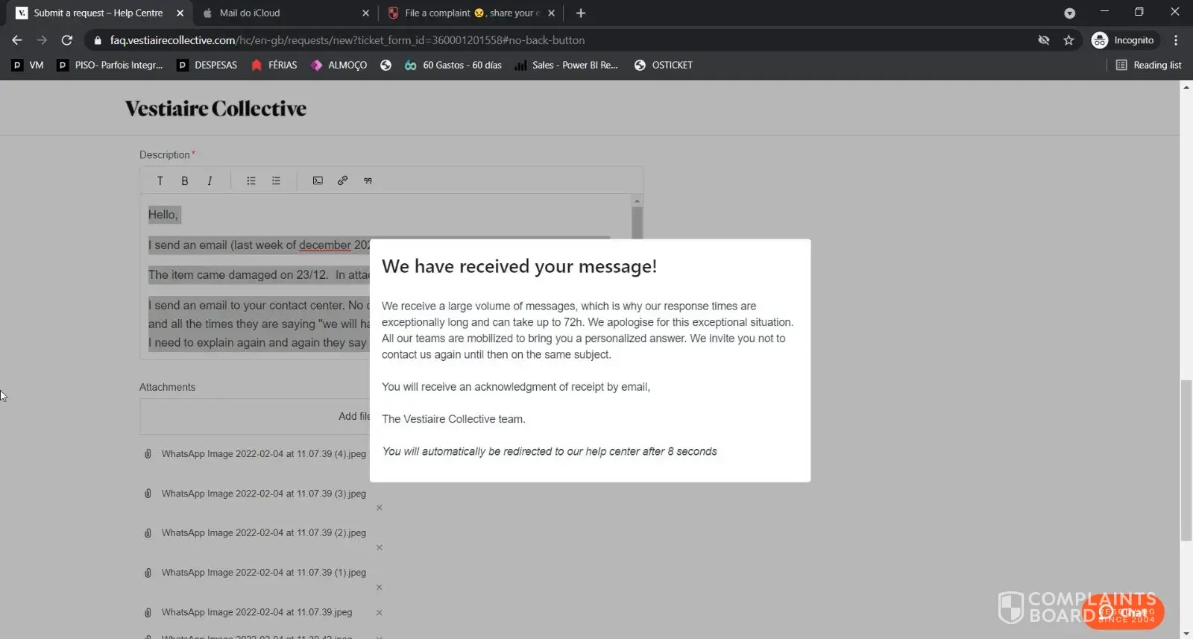The width and height of the screenshot is (1193, 639).
Task: Open attachment WhatsApp Image 11.07.39 (1).jpeg
Action: (x=264, y=573)
